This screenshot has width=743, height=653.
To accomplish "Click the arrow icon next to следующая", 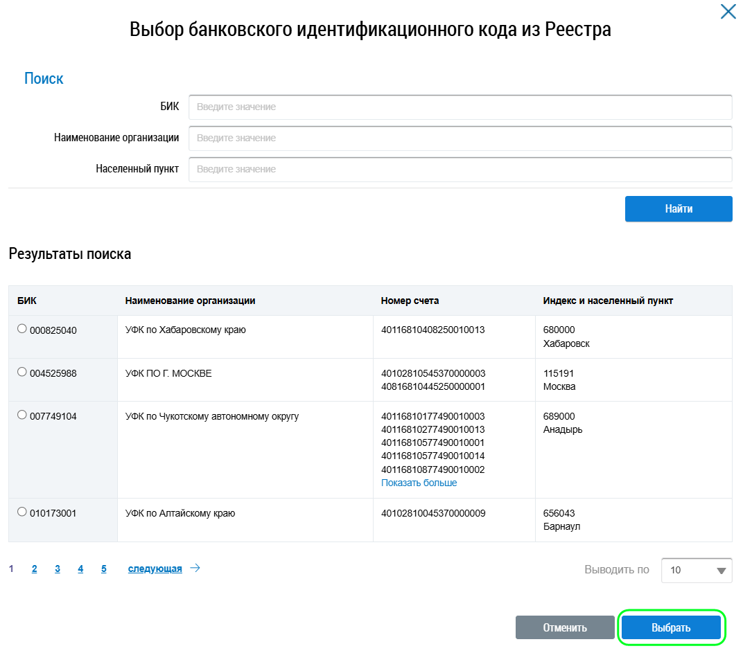I will tap(195, 569).
